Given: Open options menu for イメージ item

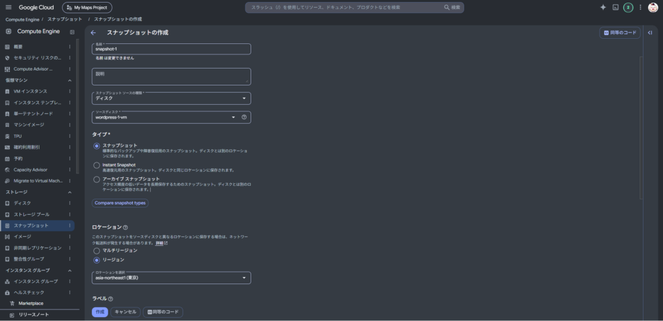Looking at the screenshot, I should tap(70, 236).
